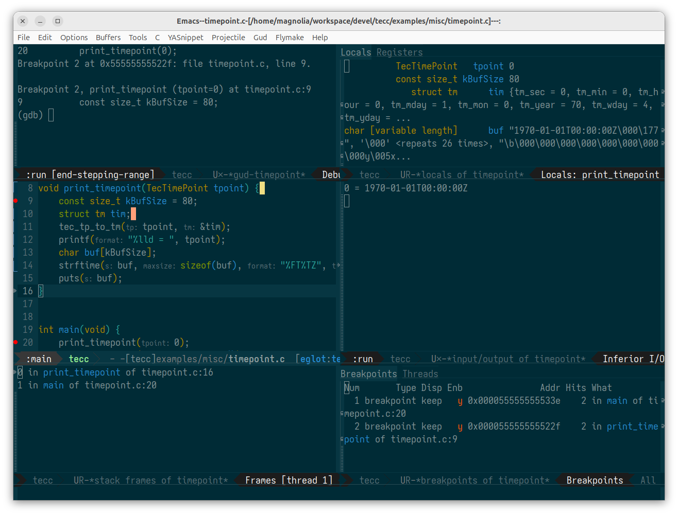The height and width of the screenshot is (515, 678).
Task: Open the File menu
Action: [x=24, y=38]
